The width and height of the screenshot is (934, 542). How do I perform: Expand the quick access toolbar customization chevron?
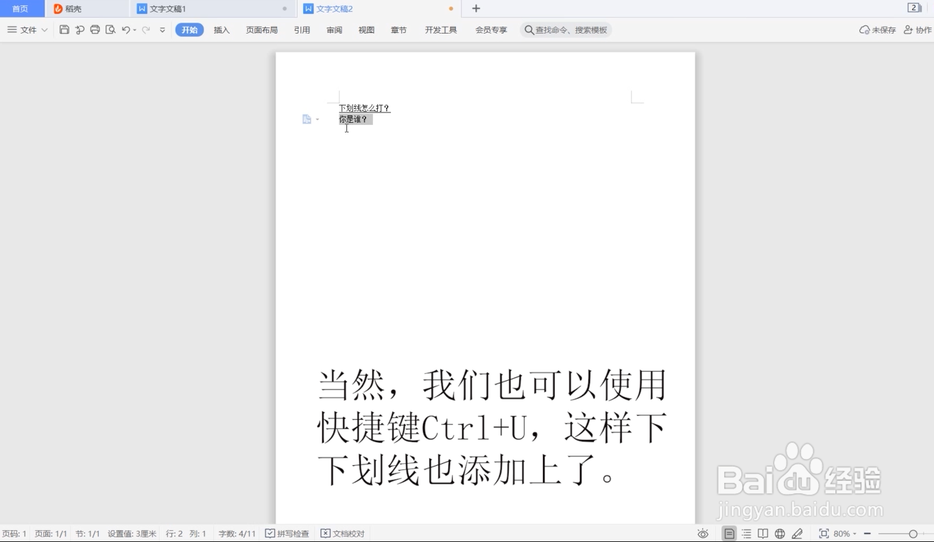click(162, 30)
